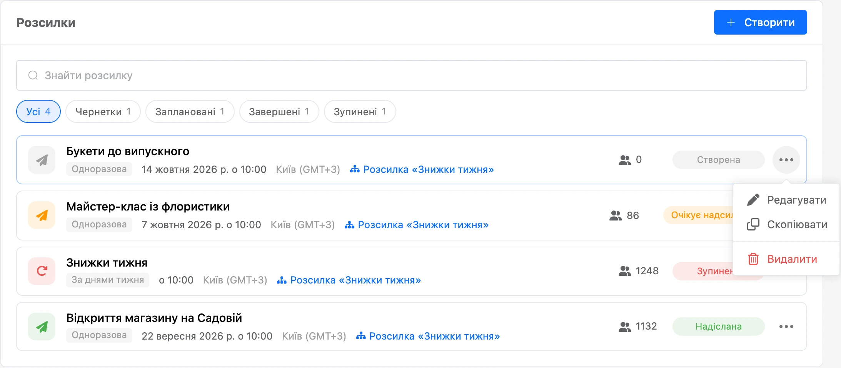The height and width of the screenshot is (368, 841).
Task: Choose Редагувати from the context menu
Action: tap(786, 200)
